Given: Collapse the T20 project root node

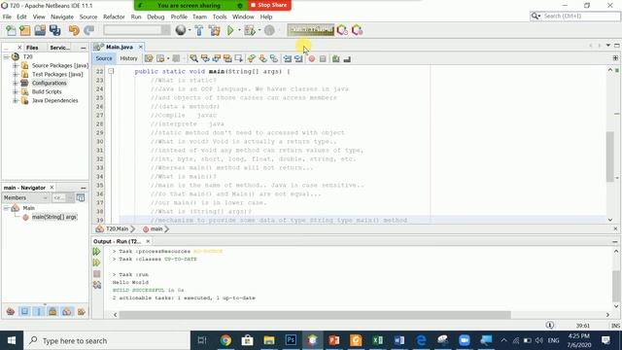Looking at the screenshot, I should (6, 56).
